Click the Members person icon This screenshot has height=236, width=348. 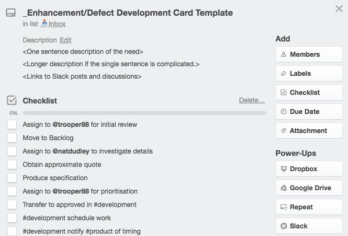tap(283, 54)
